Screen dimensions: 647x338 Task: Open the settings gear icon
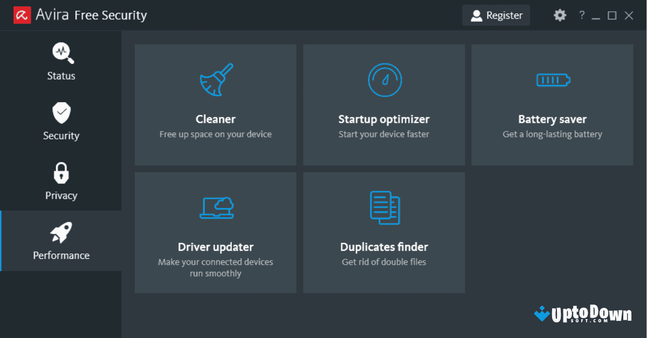click(x=560, y=15)
